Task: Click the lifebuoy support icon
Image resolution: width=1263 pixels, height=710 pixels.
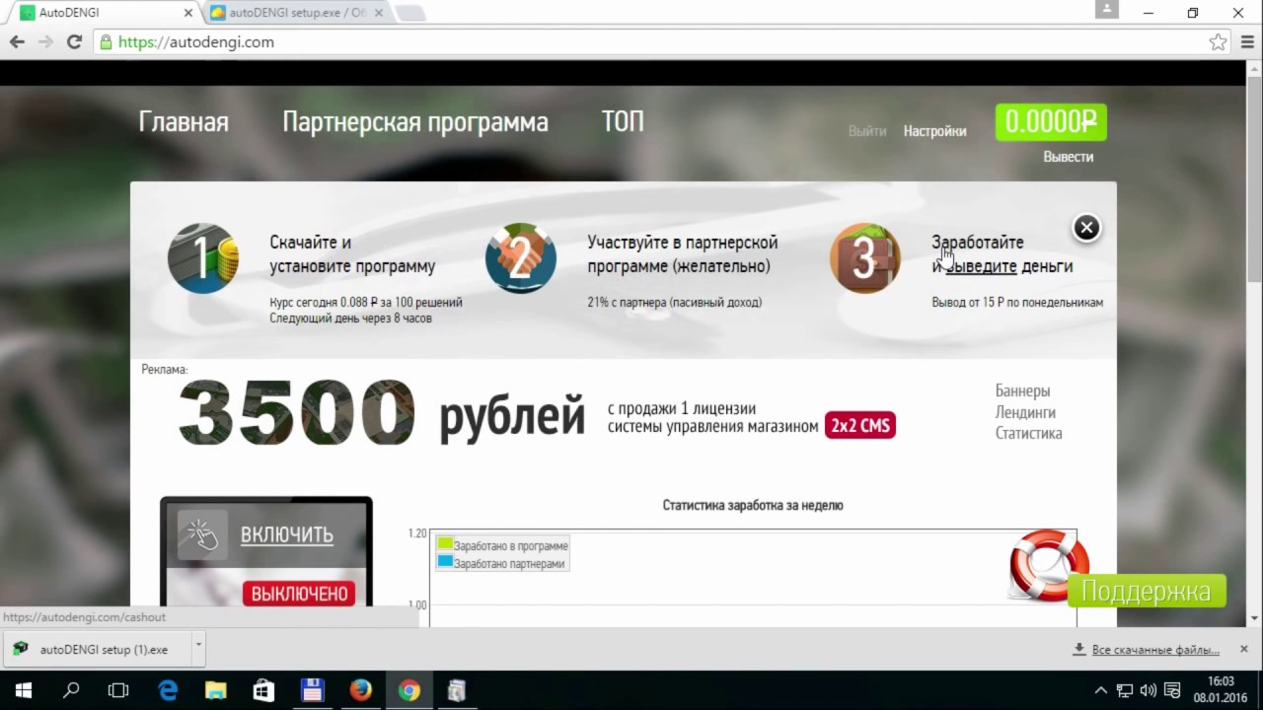Action: (x=1047, y=565)
